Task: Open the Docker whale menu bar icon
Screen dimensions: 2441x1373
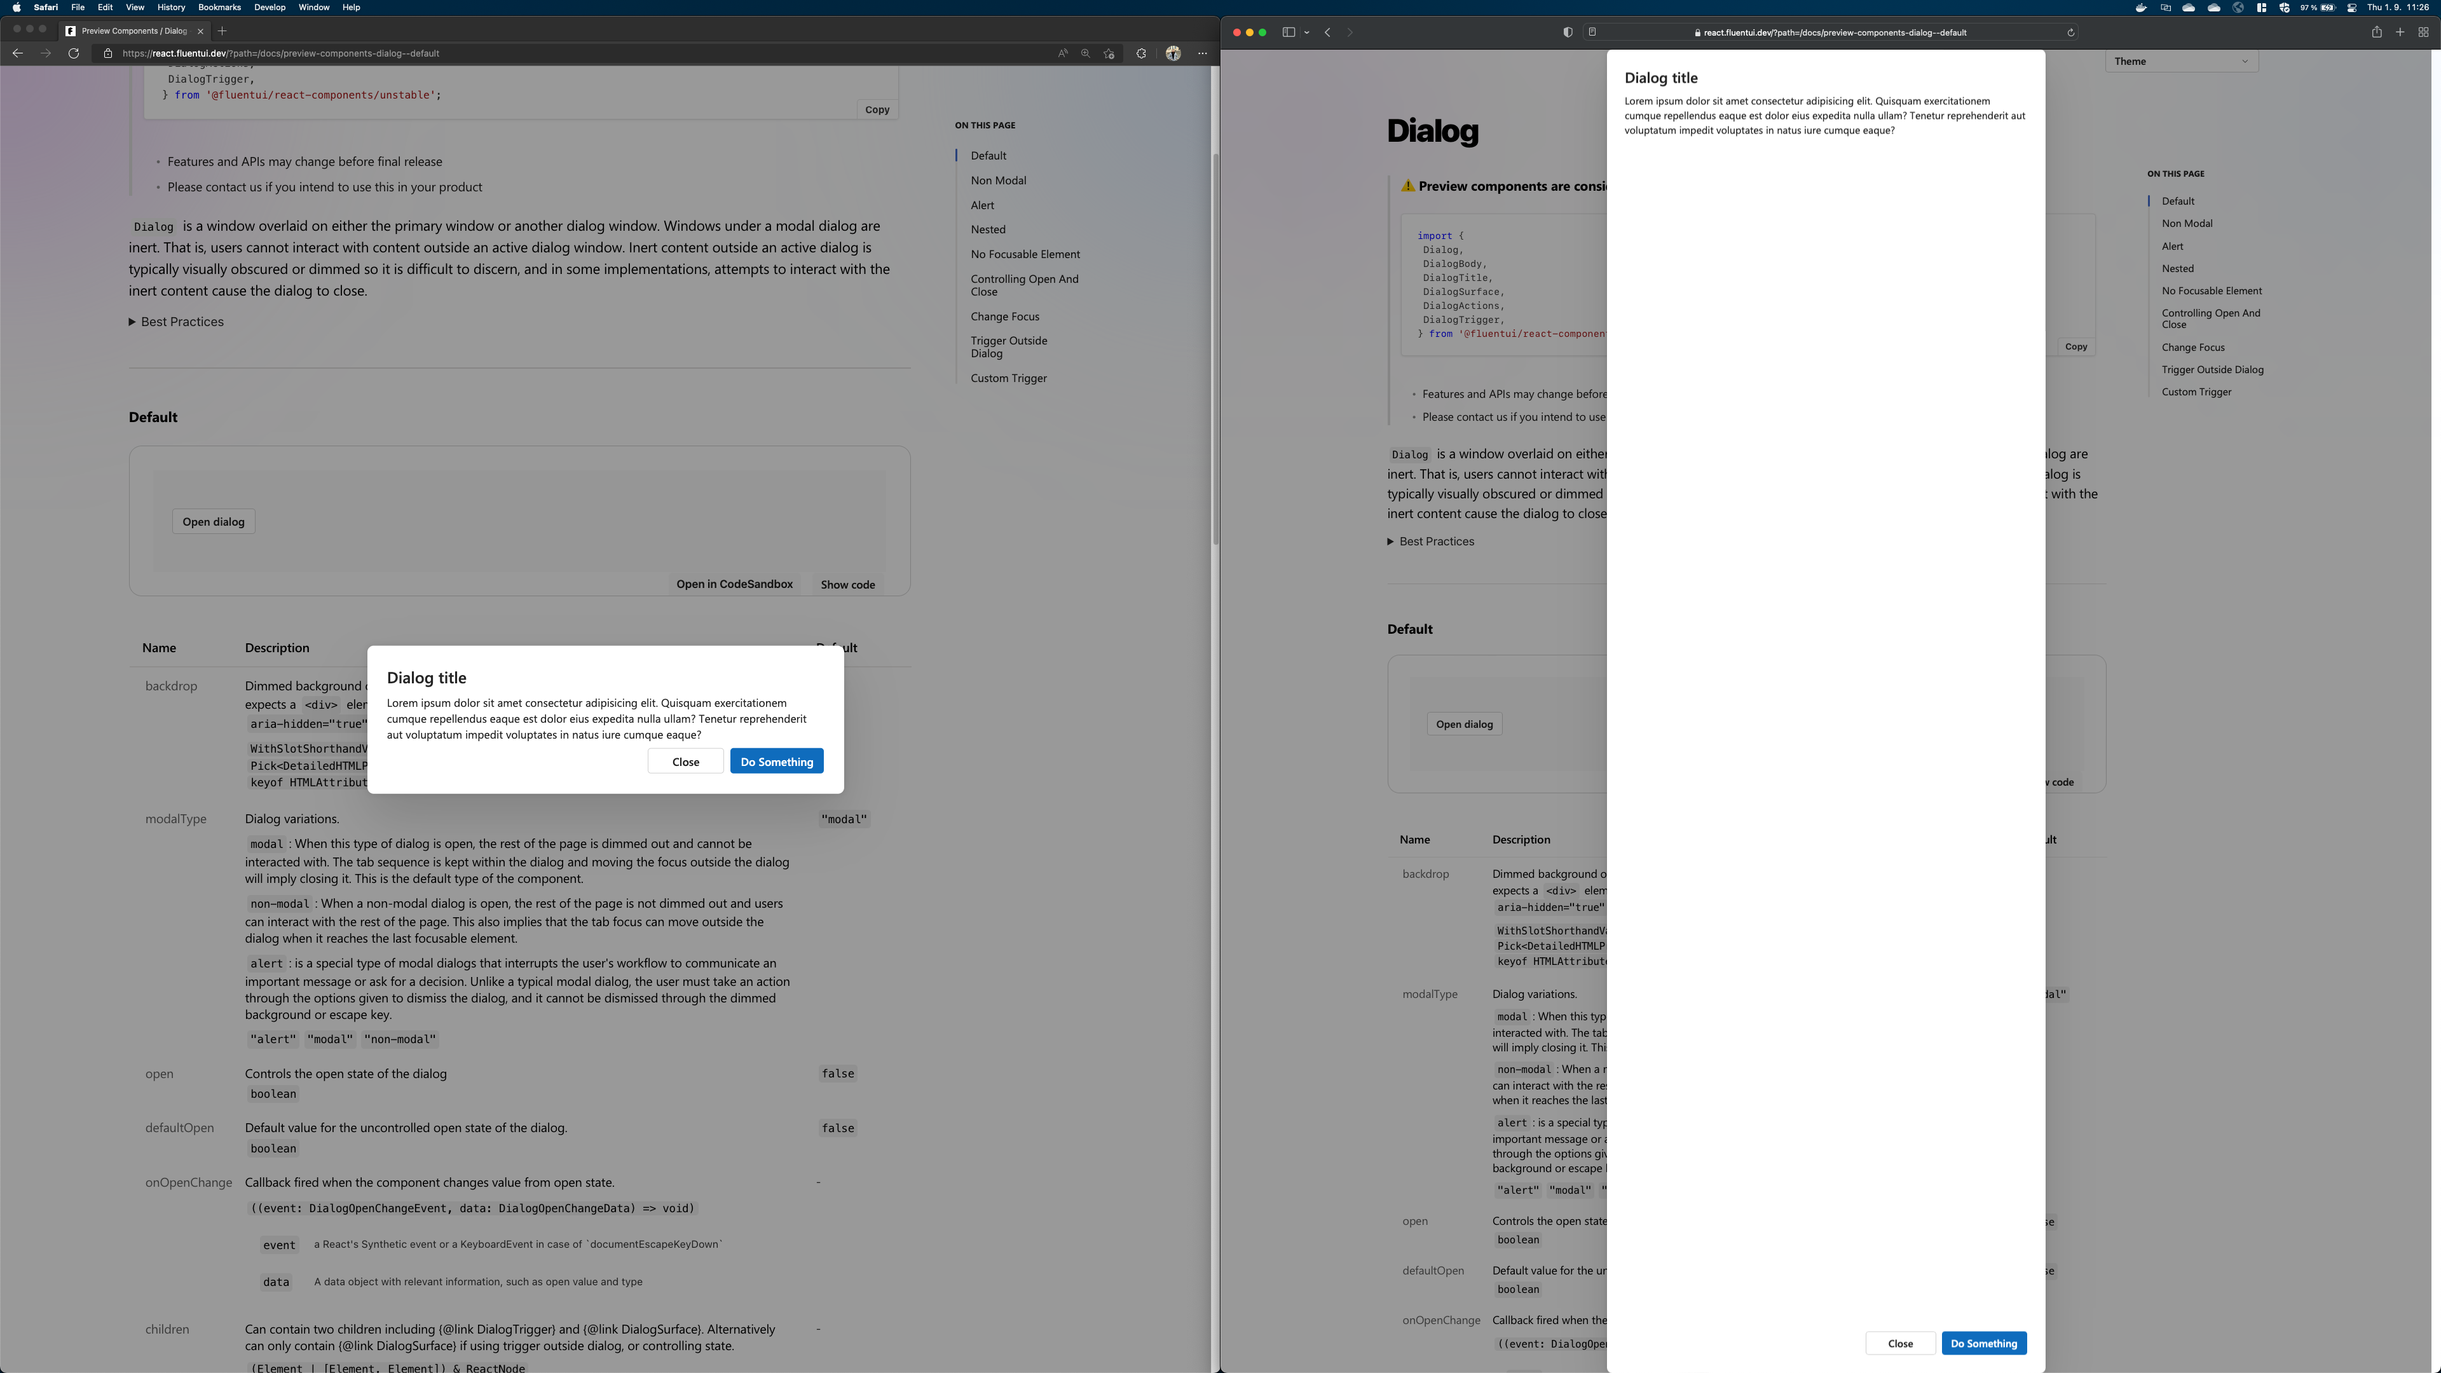Action: tap(2142, 8)
